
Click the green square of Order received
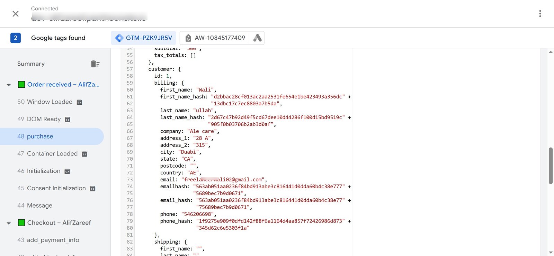pyautogui.click(x=21, y=85)
